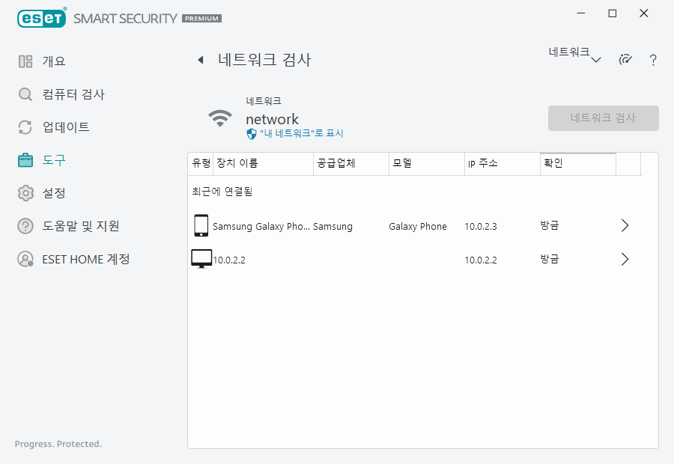Click the back arrow beside 네트워크 검사
Image resolution: width=674 pixels, height=464 pixels.
click(201, 60)
